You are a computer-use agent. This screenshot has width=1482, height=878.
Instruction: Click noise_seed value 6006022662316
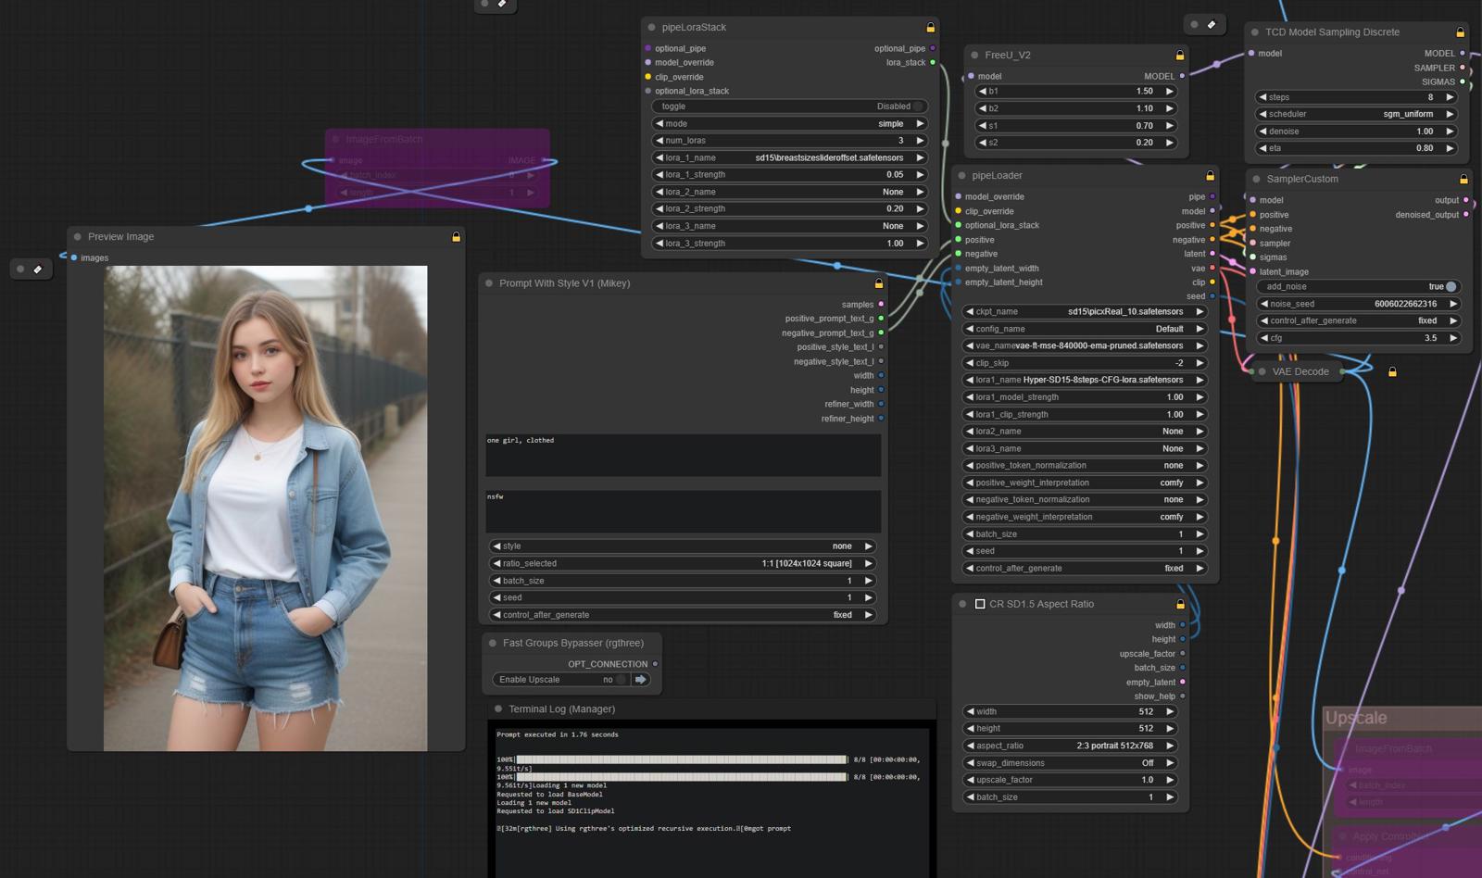tap(1405, 305)
